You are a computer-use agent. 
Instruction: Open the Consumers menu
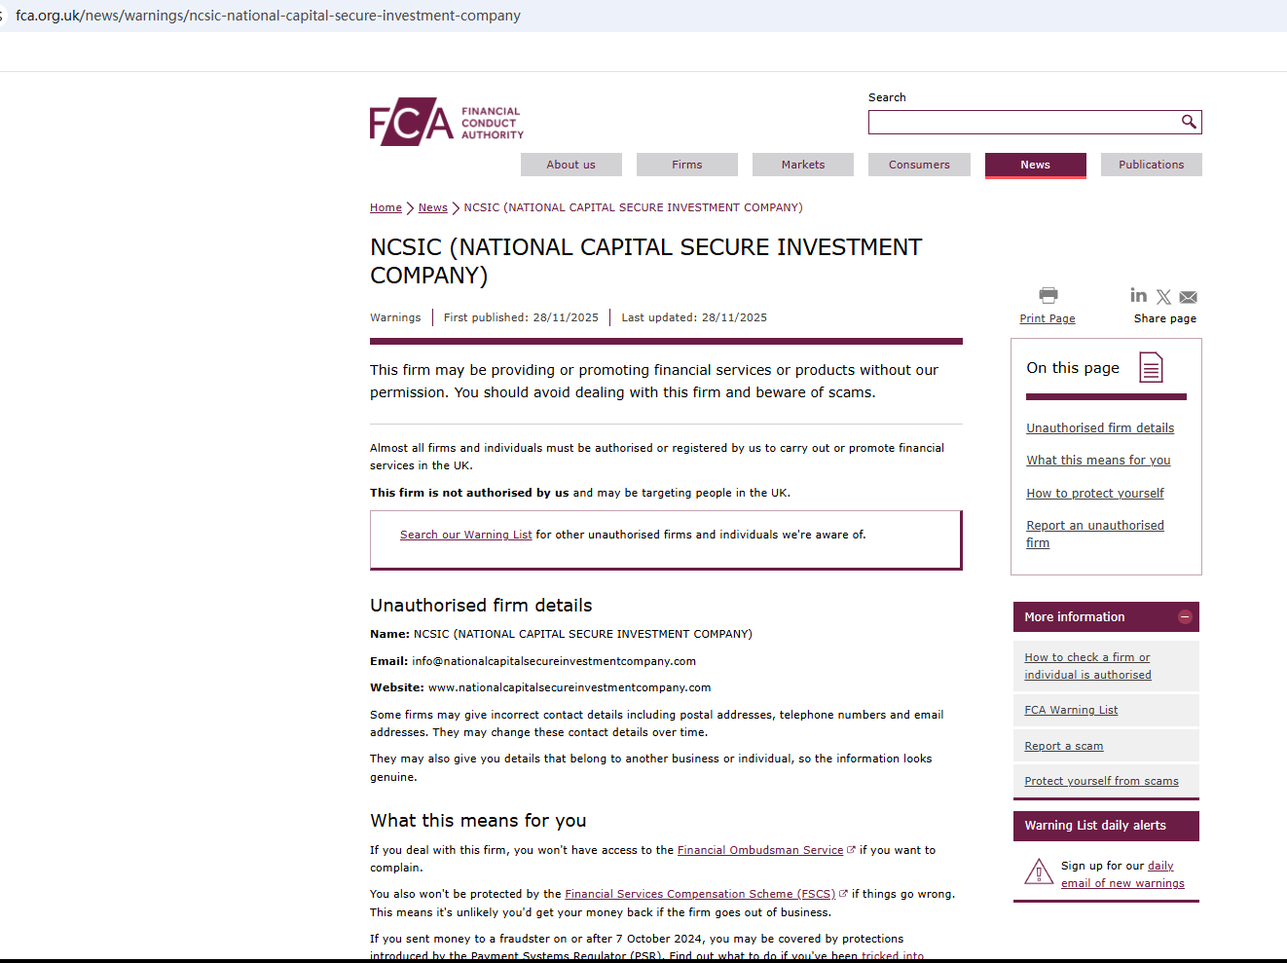point(919,165)
